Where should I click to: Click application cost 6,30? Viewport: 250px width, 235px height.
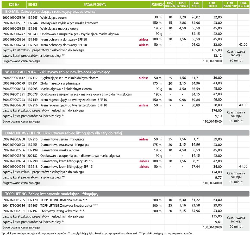pyautogui.click(x=183, y=200)
